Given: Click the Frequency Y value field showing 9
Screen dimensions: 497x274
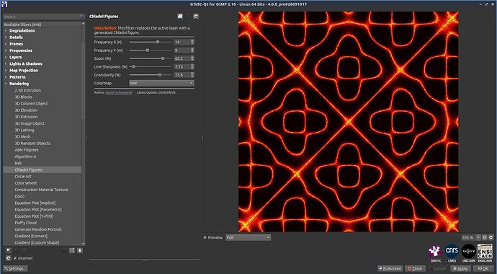Looking at the screenshot, I should point(182,50).
